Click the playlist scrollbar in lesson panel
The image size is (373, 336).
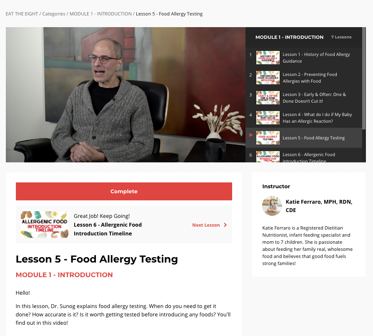pos(364,78)
